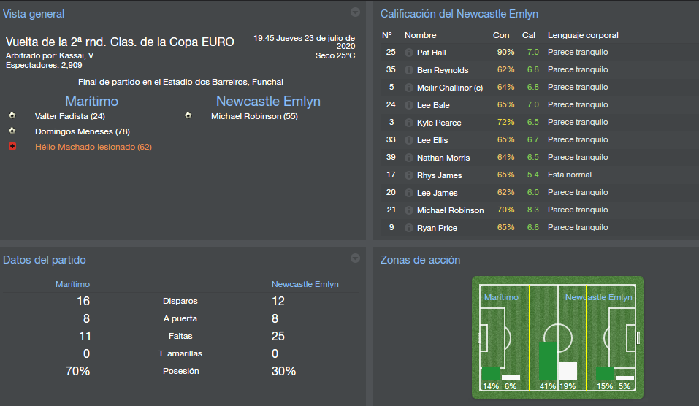Click the info icon for Rhys James
This screenshot has height=406, width=699.
[409, 175]
